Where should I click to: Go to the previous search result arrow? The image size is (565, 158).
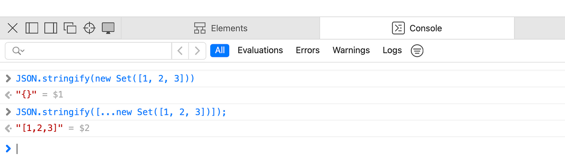point(180,51)
